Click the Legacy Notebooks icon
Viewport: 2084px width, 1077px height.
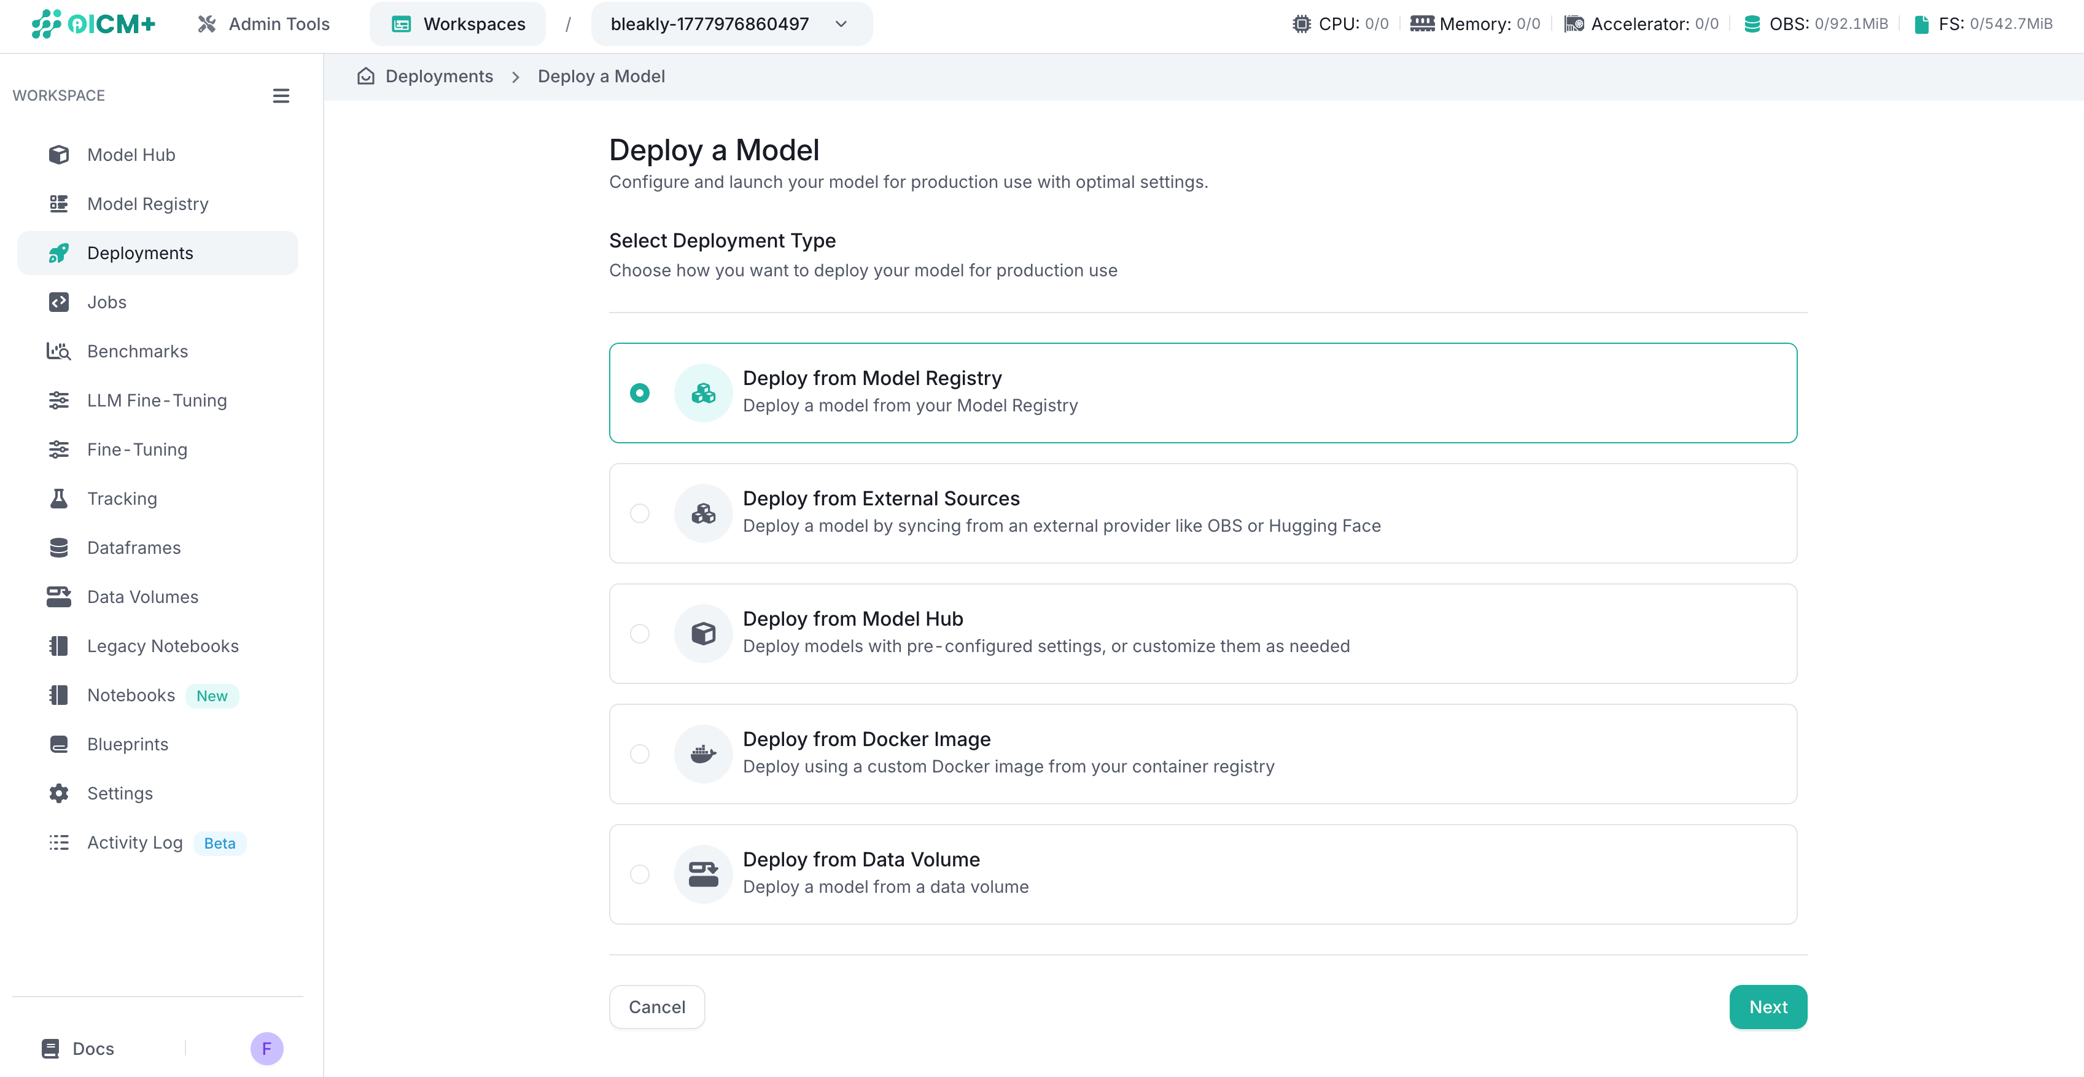click(x=58, y=646)
